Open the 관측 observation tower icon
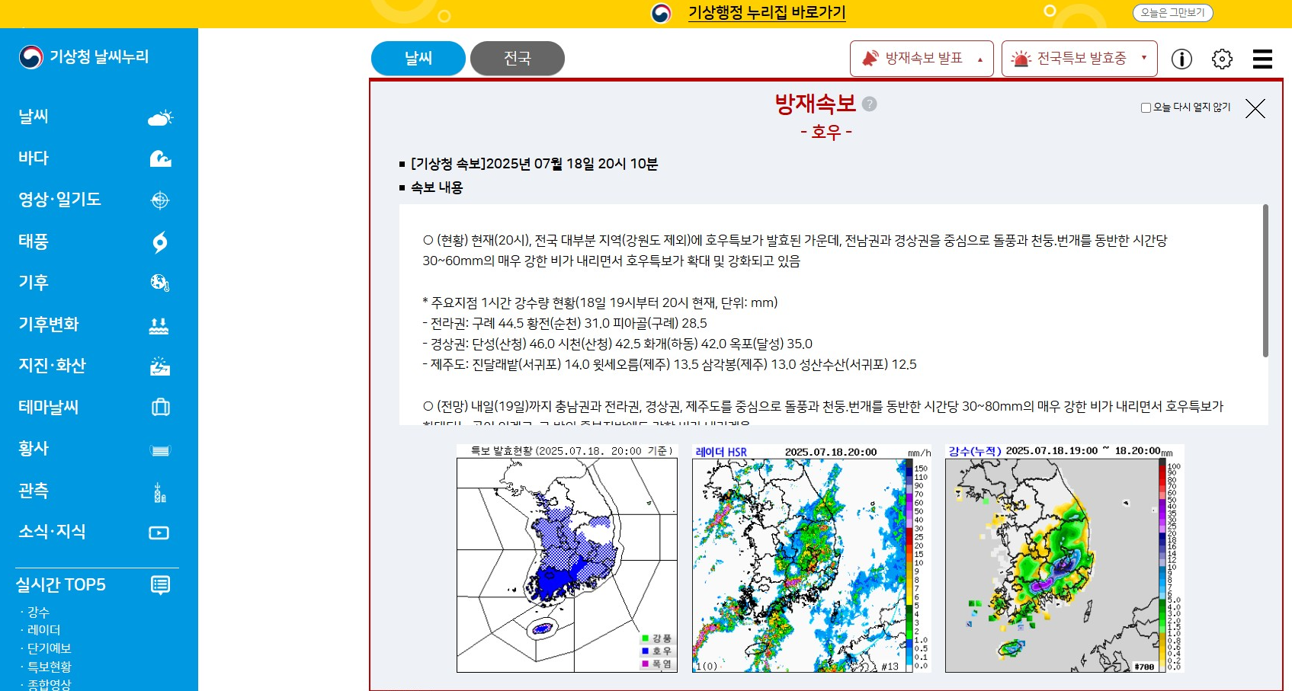Screen dimensions: 1292x691 [x=160, y=492]
